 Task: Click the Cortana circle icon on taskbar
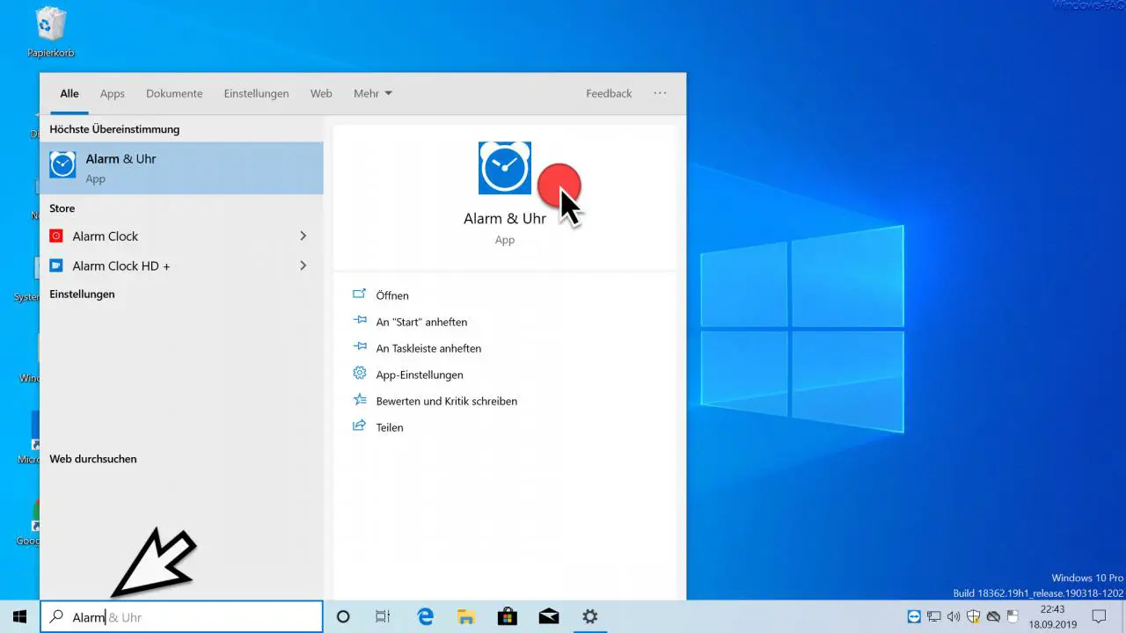click(343, 617)
